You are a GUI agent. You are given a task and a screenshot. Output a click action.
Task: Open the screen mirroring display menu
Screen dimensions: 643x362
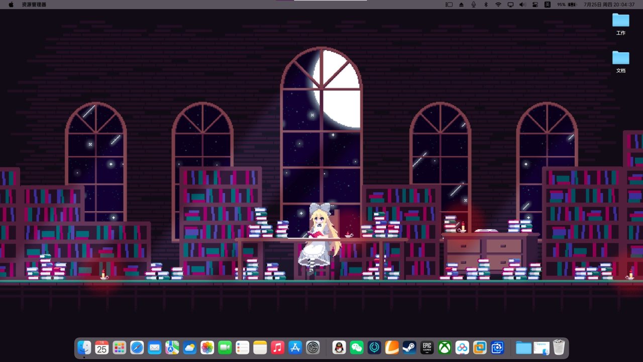[x=510, y=5]
